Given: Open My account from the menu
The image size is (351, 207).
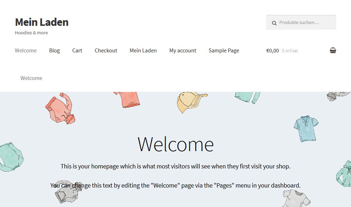Looking at the screenshot, I should (182, 51).
